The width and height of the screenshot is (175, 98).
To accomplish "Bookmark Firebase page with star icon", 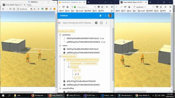I will 102,7.
